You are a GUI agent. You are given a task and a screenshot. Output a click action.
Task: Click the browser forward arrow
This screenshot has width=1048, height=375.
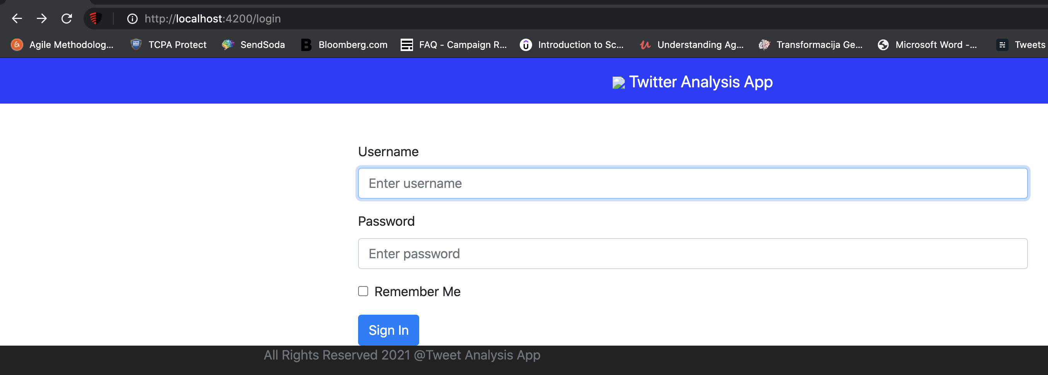pyautogui.click(x=41, y=18)
